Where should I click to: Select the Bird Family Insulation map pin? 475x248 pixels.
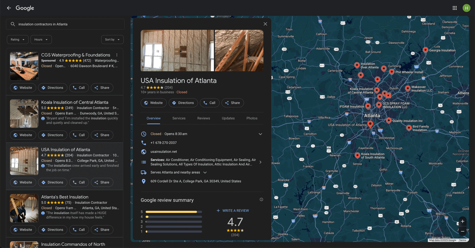click(x=409, y=128)
